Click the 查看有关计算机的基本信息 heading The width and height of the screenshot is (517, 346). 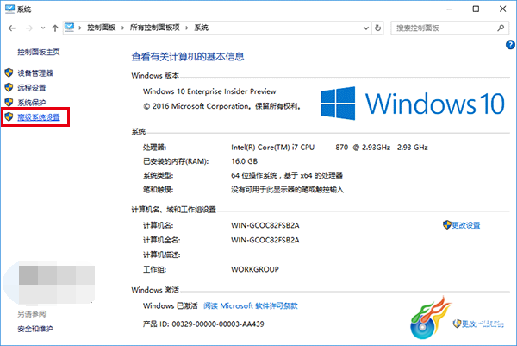pyautogui.click(x=188, y=57)
